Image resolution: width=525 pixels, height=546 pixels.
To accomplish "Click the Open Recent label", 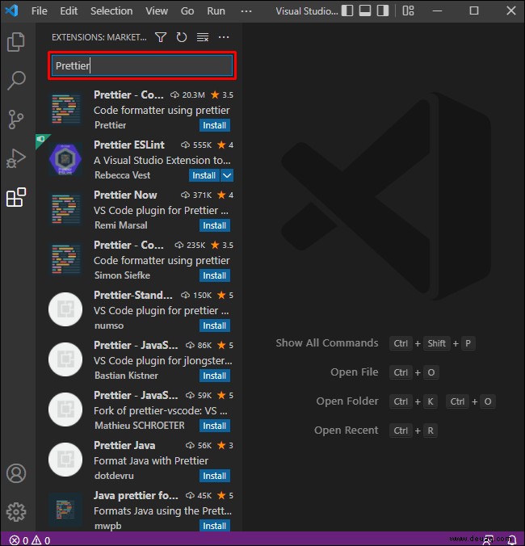I will click(x=346, y=430).
